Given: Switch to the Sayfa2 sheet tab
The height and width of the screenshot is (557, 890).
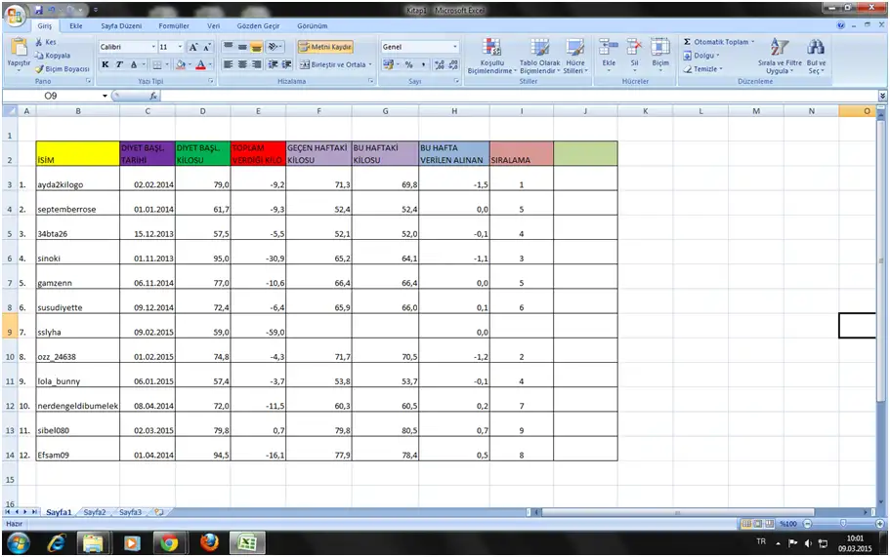Looking at the screenshot, I should click(x=94, y=511).
